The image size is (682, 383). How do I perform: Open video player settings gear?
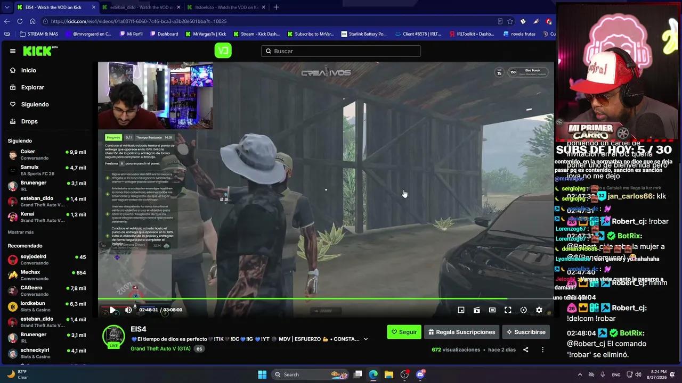(x=539, y=310)
